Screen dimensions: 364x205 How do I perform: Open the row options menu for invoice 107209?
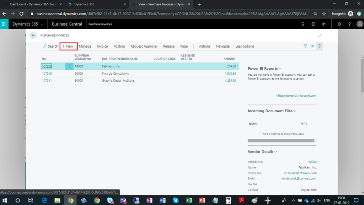(x=69, y=66)
